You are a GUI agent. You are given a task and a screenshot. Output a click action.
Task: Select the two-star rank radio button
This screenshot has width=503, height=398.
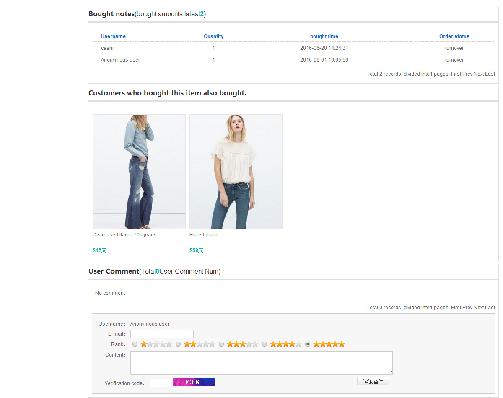(x=178, y=344)
